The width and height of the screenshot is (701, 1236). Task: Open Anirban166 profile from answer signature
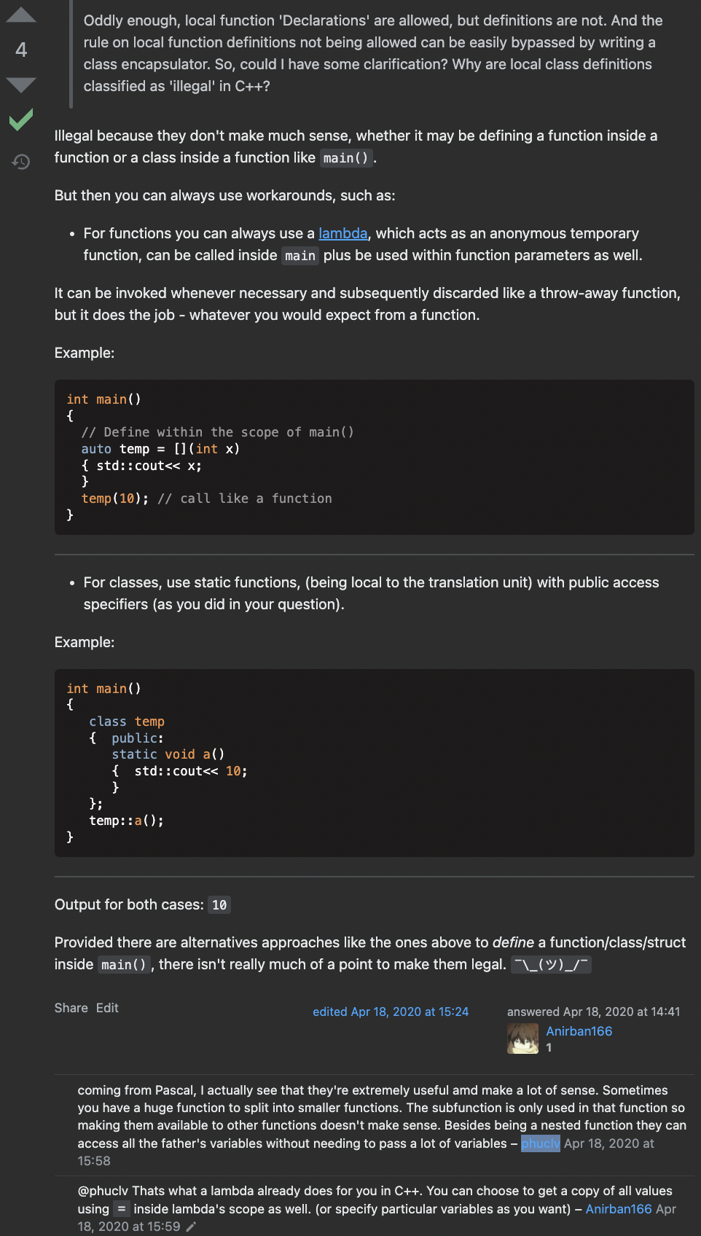[579, 1031]
